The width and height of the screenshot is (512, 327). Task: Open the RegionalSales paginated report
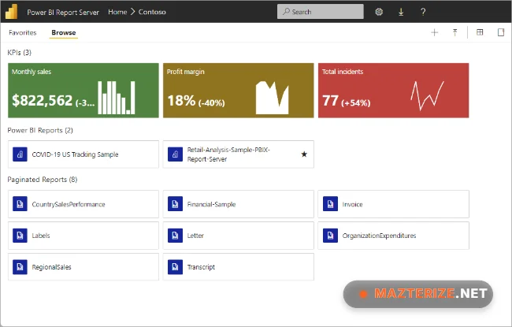[x=83, y=267]
